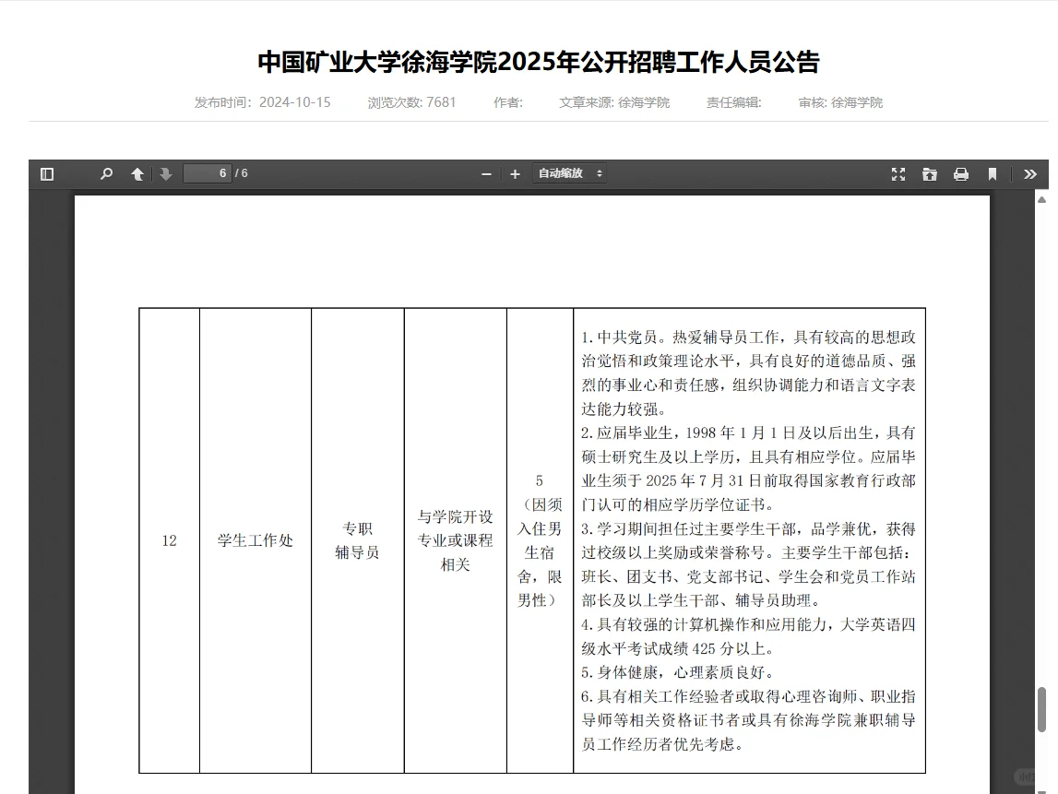
Task: Click the publish date 2024-10-15
Action: coord(295,101)
